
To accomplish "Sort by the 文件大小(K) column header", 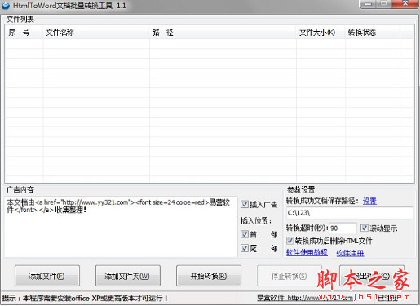I will click(x=321, y=33).
